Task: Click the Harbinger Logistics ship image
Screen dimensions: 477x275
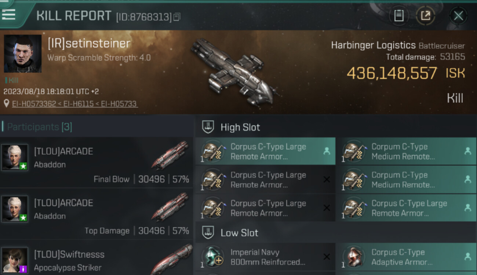Action: [x=233, y=69]
